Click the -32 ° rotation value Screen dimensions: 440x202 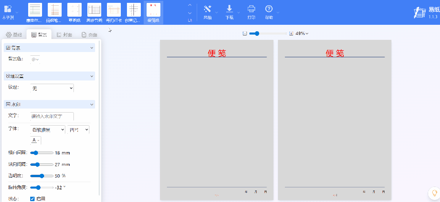[x=60, y=187]
